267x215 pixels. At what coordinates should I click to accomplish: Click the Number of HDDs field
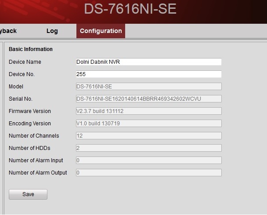(149, 148)
